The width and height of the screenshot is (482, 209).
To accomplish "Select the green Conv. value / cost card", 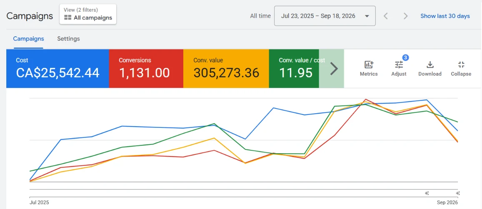I will pos(294,69).
